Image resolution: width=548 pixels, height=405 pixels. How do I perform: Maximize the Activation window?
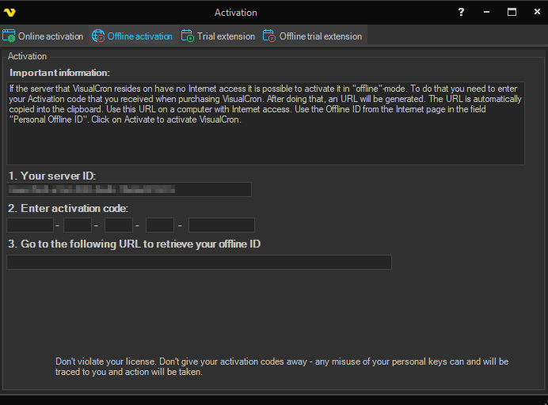512,13
